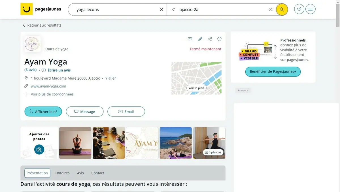Click the "Afficher le n°" phone button

pyautogui.click(x=43, y=112)
